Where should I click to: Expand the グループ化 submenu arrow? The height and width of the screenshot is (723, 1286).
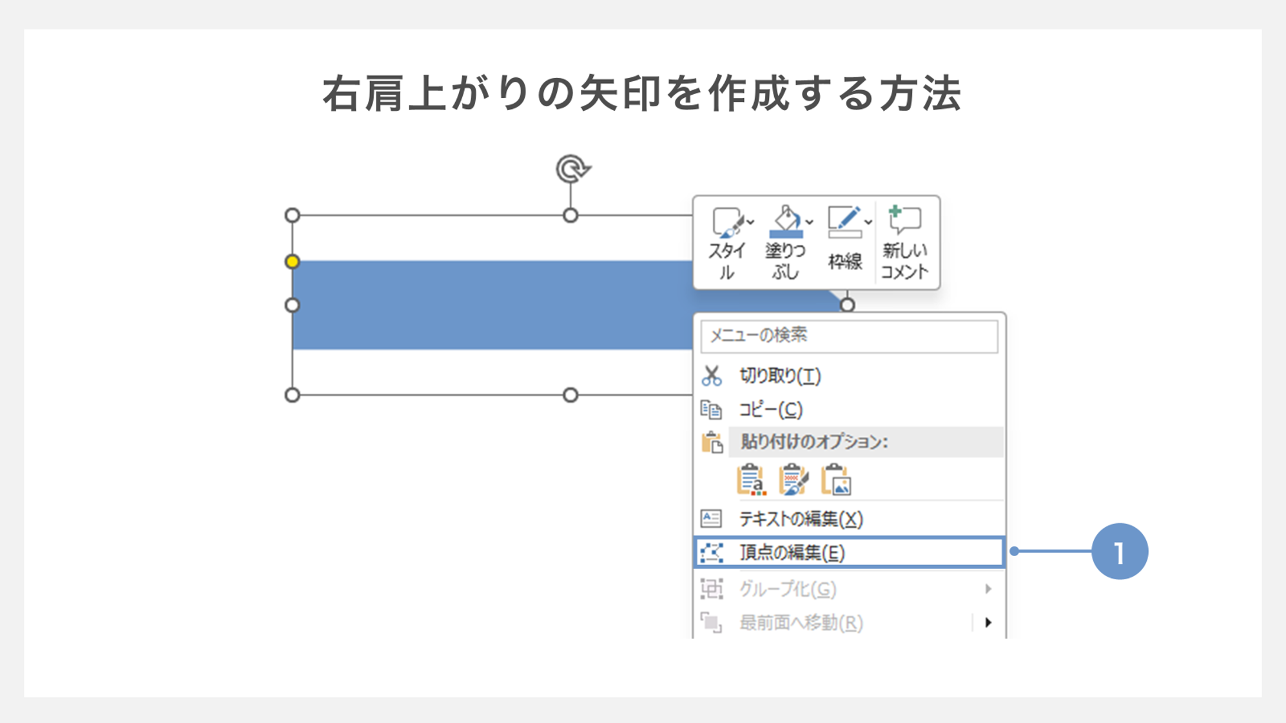(x=988, y=588)
